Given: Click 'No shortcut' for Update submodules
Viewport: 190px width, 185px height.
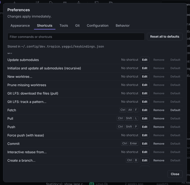Looking at the screenshot, I should tap(130, 60).
